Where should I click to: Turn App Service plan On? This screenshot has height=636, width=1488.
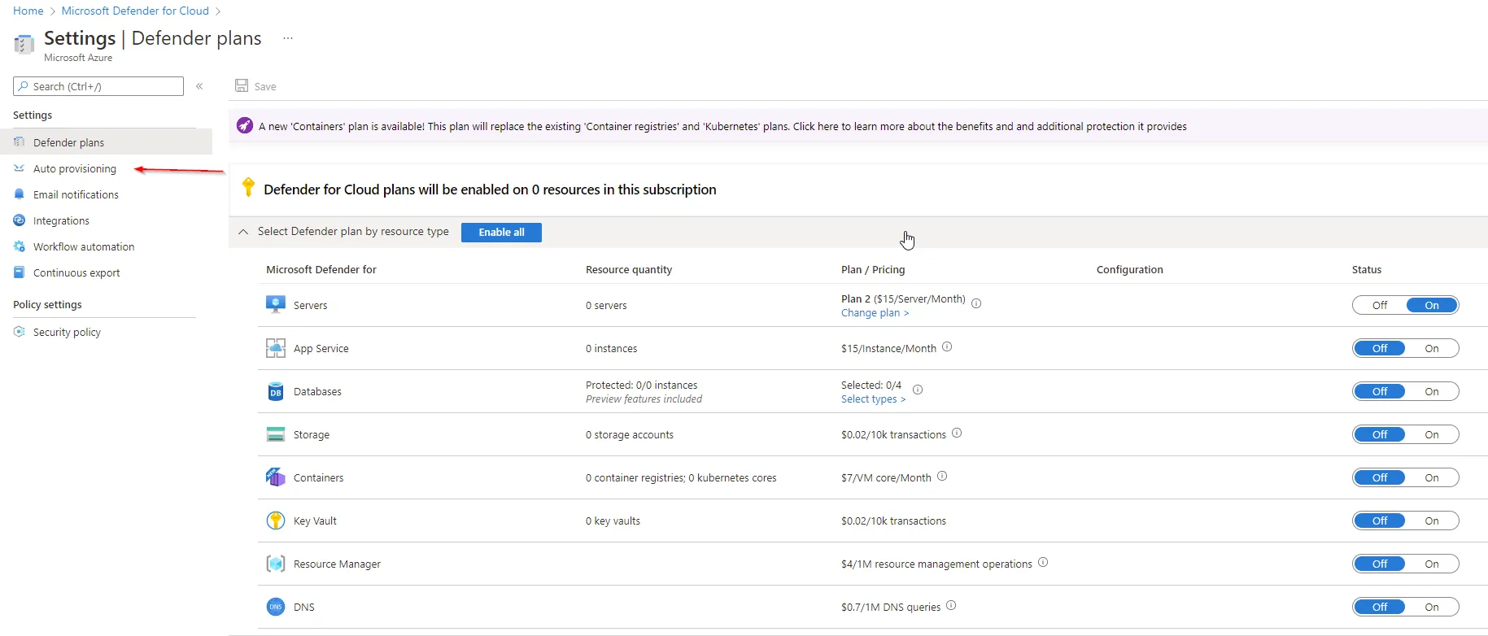point(1432,348)
